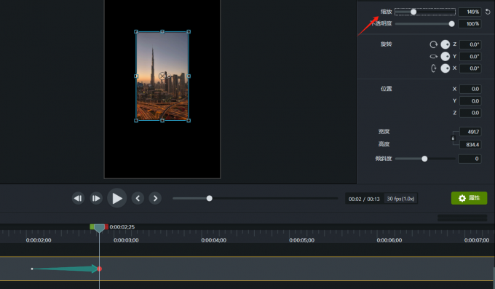Click the right-middle resize handle of image

tap(189, 76)
